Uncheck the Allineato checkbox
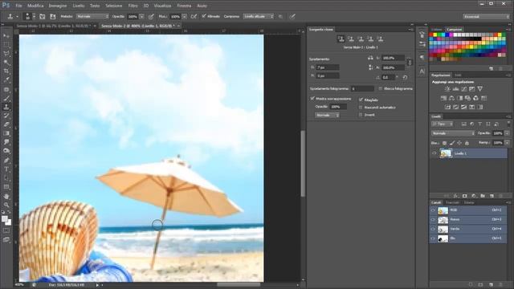The height and width of the screenshot is (289, 514). pyautogui.click(x=203, y=16)
